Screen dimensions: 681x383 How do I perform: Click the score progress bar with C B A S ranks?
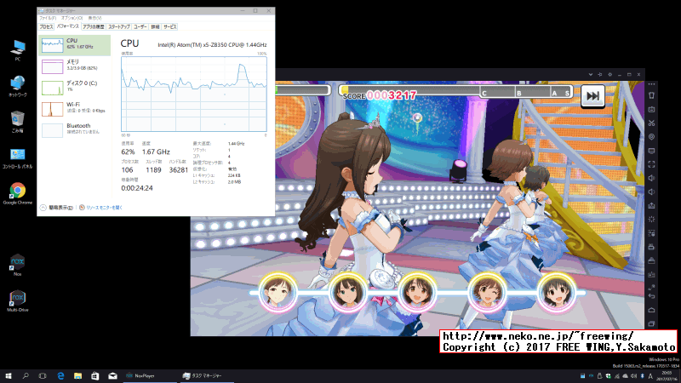point(455,92)
